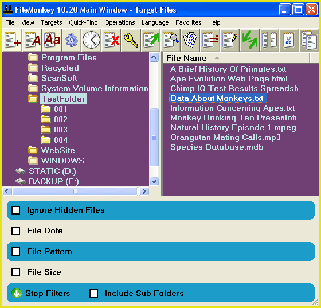
Task: Click the blue scissors split file icon
Action: [289, 40]
